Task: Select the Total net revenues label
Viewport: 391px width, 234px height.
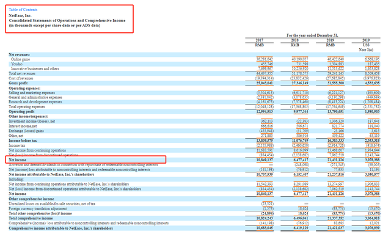Action: coord(22,73)
